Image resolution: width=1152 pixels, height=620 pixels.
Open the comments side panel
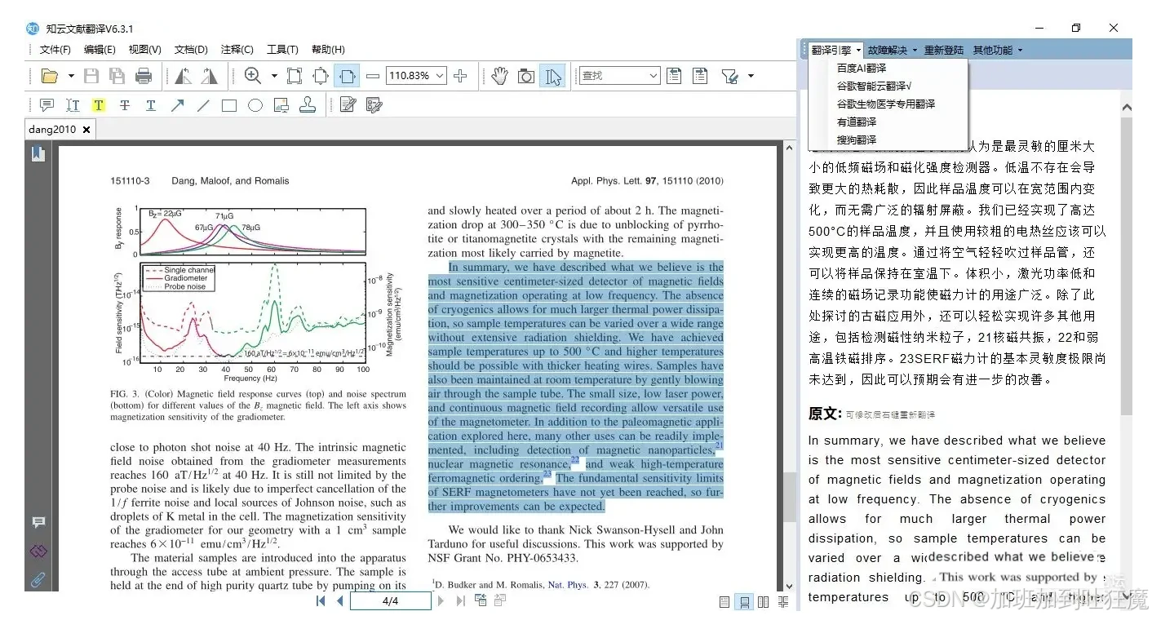pyautogui.click(x=38, y=523)
